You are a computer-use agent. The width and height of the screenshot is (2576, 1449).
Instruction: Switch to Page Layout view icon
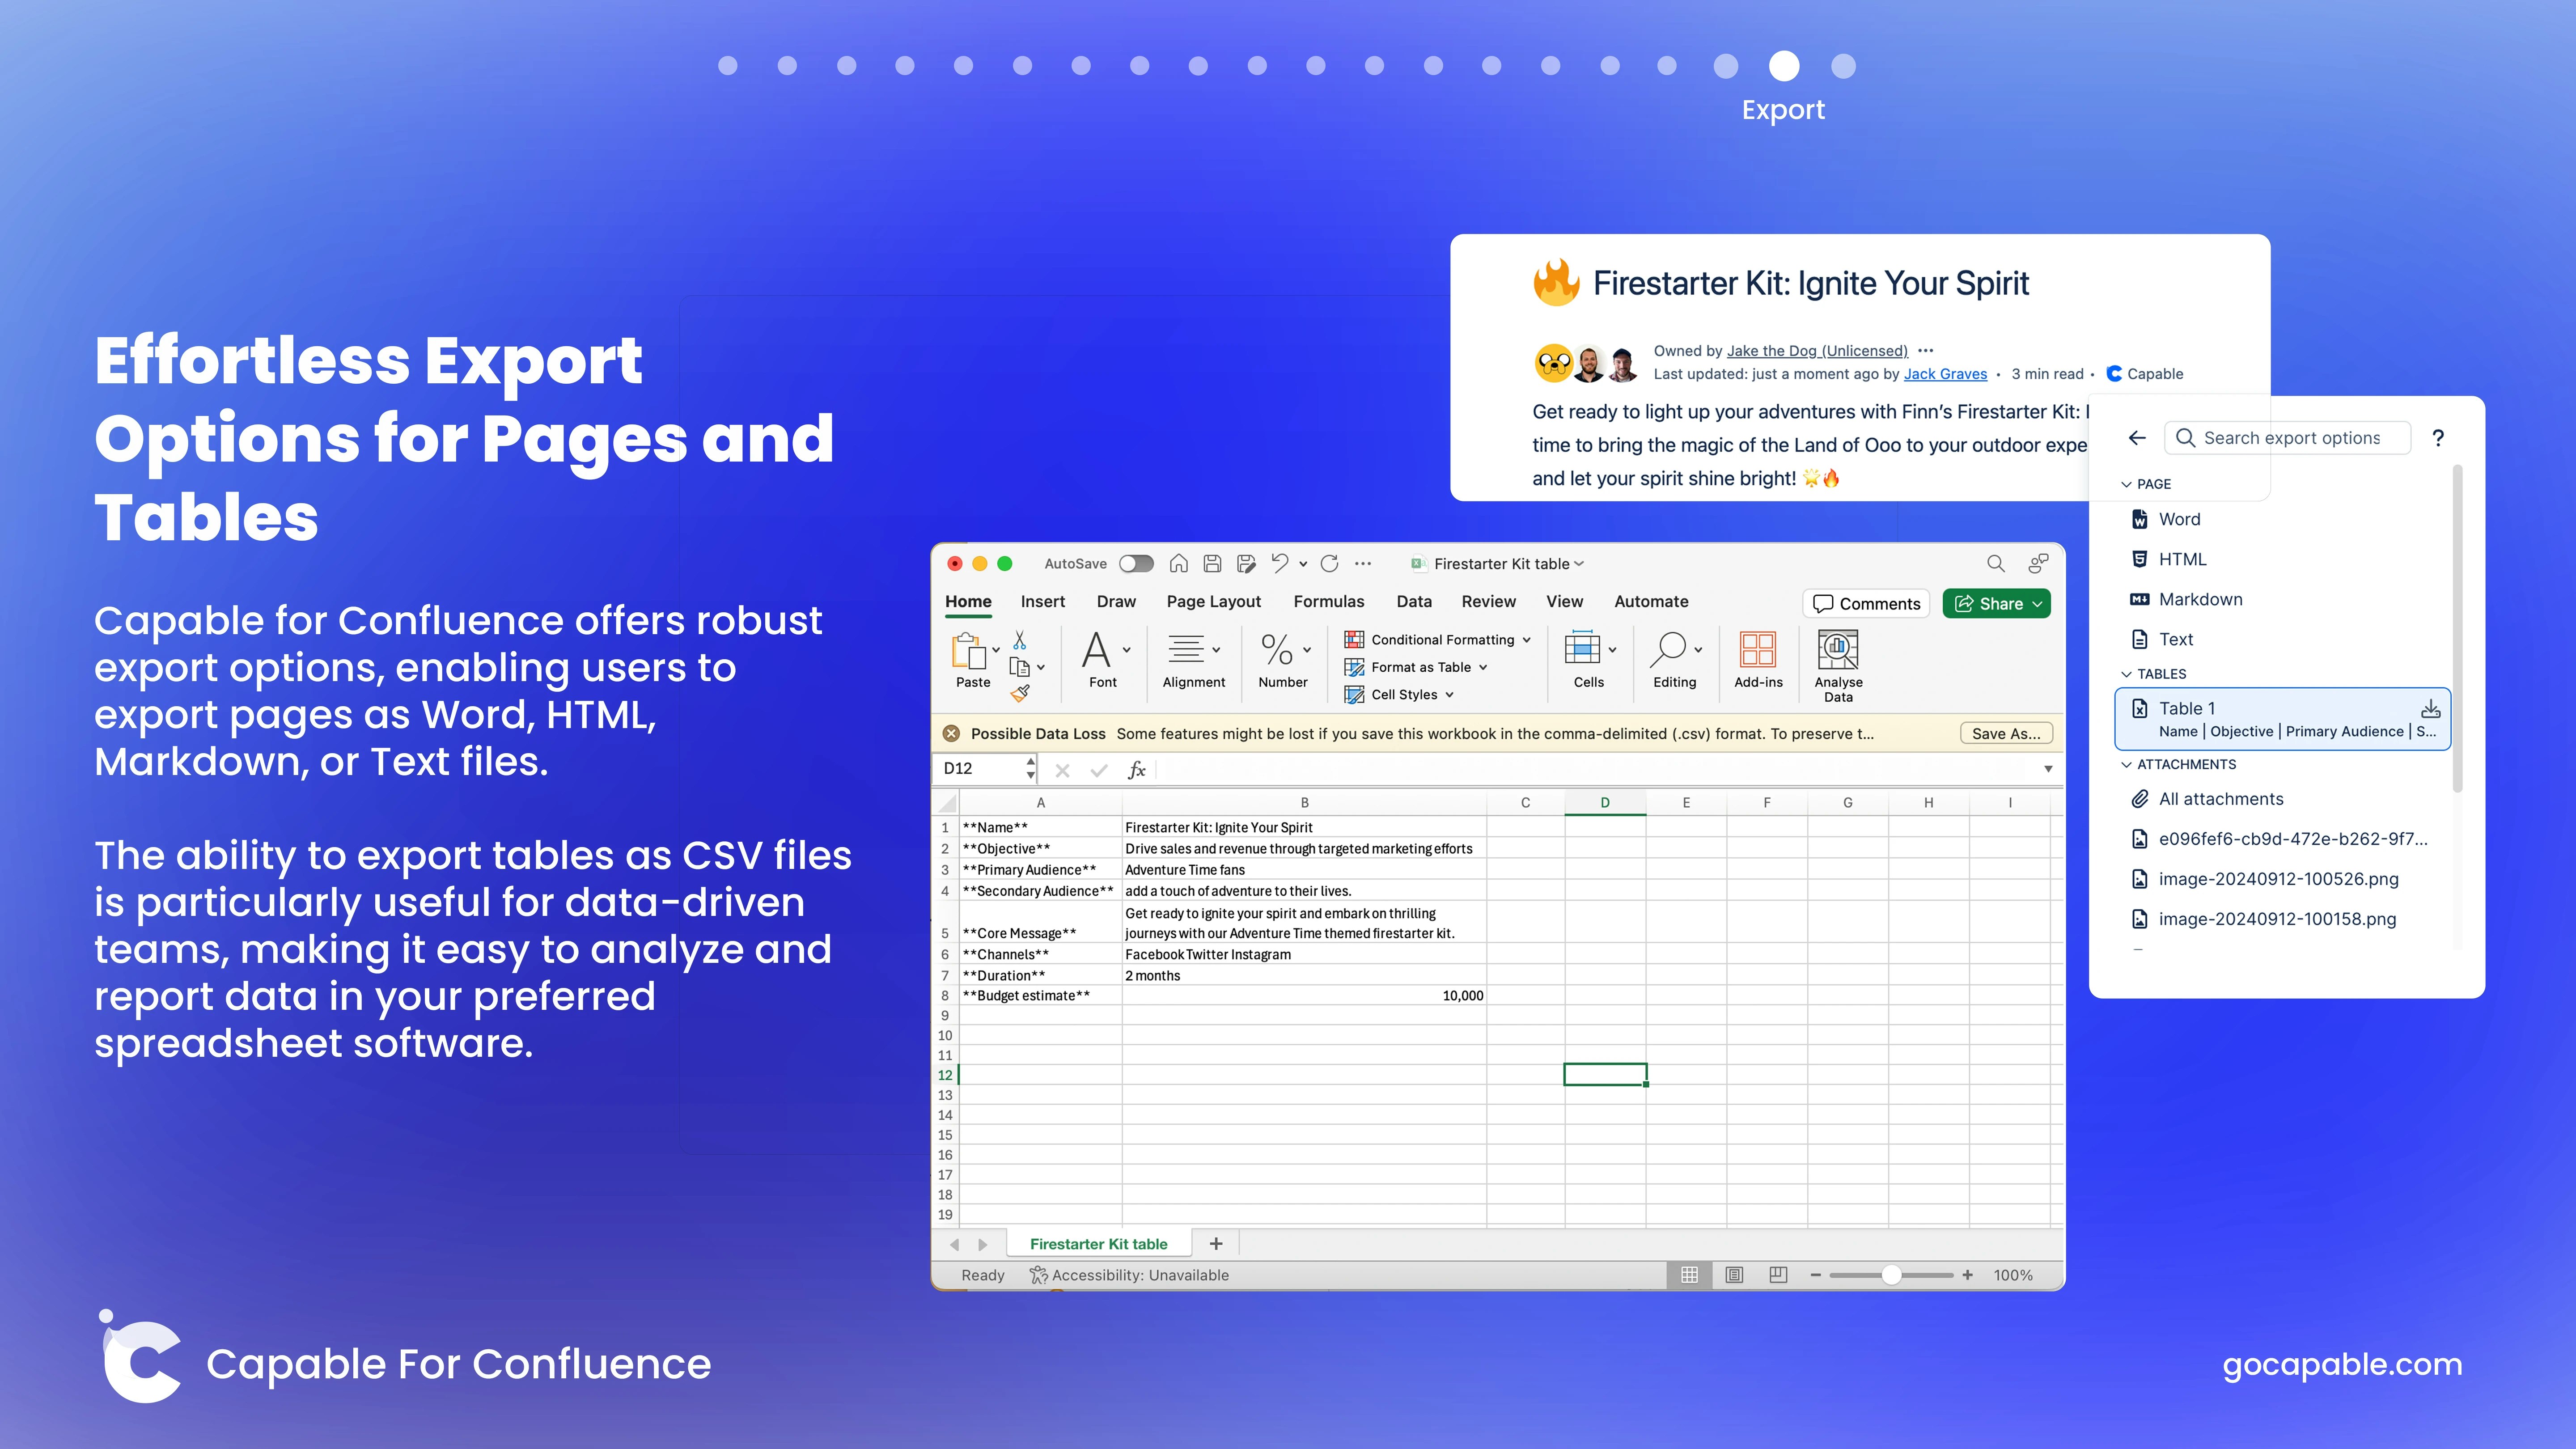tap(1734, 1275)
